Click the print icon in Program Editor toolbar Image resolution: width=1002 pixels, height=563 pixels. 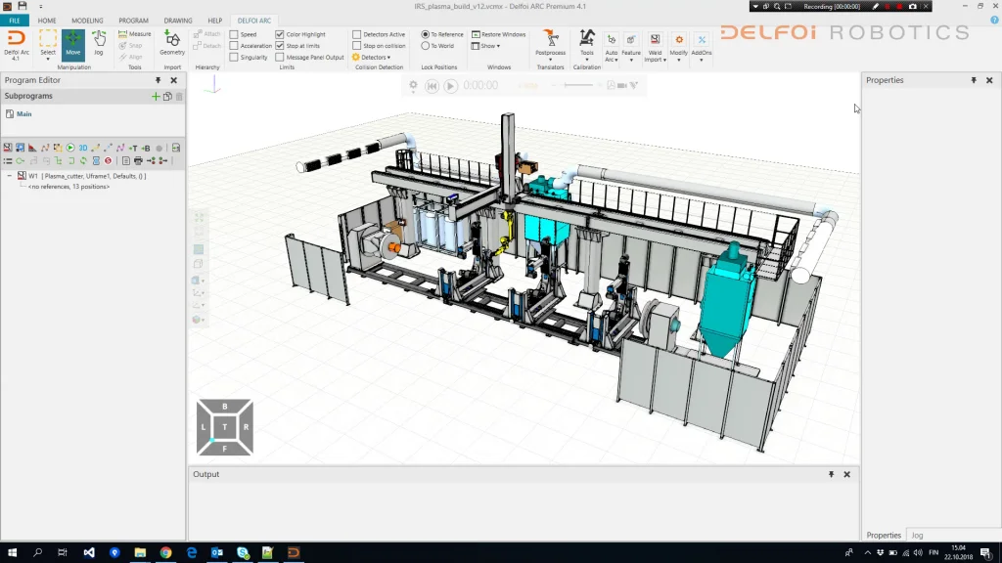(x=138, y=160)
